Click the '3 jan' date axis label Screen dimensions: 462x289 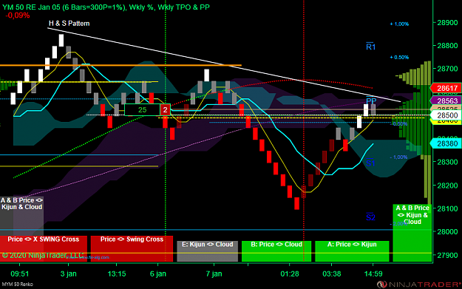pos(68,274)
